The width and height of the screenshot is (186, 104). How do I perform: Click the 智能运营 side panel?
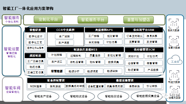point(12,51)
